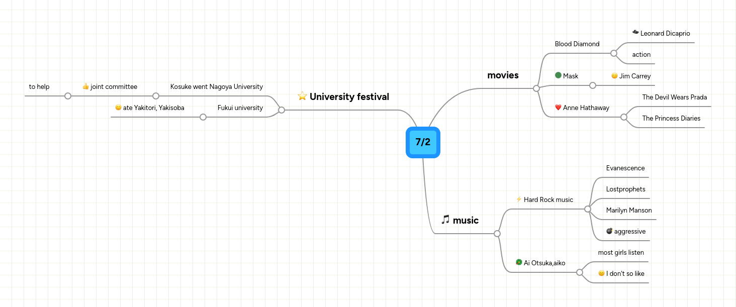Collapse the movies branch node
The width and height of the screenshot is (736, 307).
coord(536,88)
